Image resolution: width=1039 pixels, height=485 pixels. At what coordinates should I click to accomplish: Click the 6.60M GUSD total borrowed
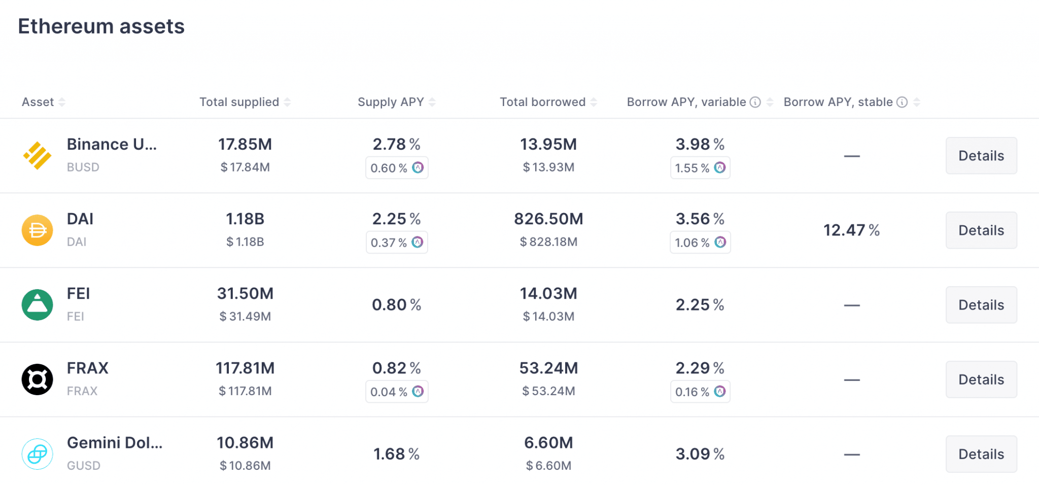click(548, 443)
